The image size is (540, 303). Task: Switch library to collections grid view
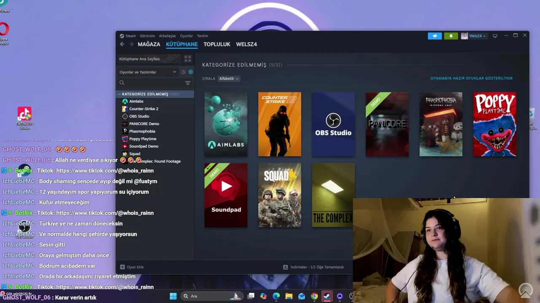point(188,59)
